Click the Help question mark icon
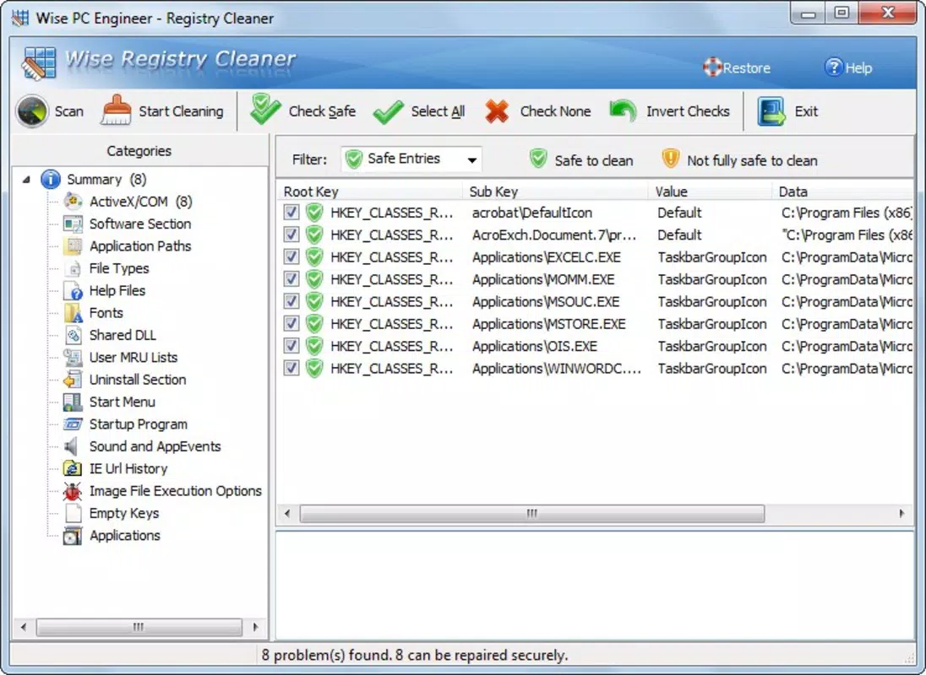 coord(833,67)
